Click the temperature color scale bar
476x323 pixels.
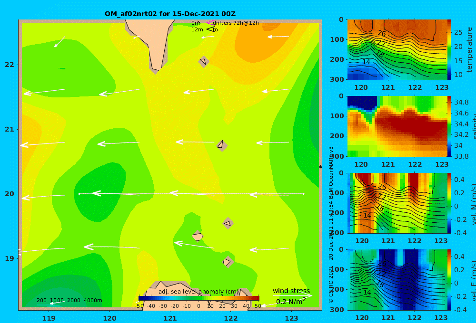[x=449, y=50]
